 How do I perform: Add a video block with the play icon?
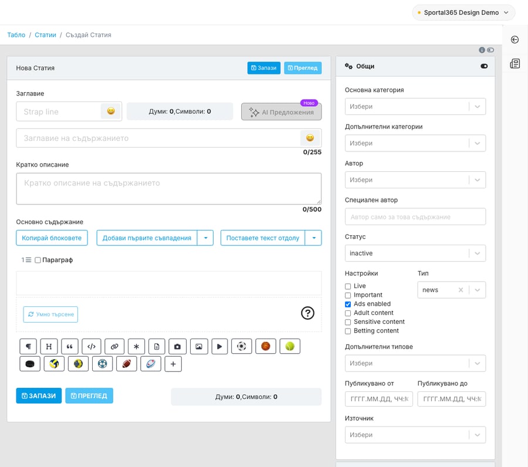coord(219,346)
